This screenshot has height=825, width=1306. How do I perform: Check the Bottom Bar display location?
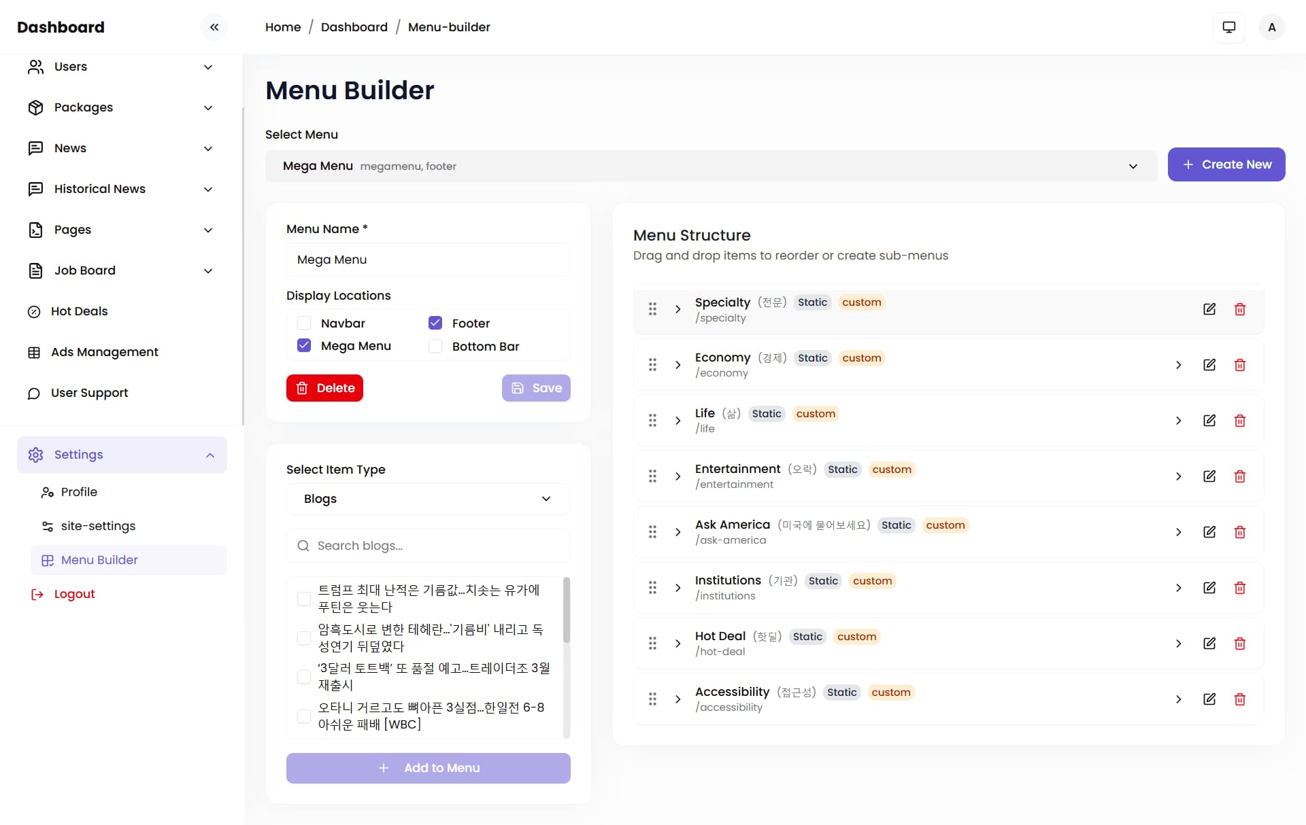pyautogui.click(x=435, y=347)
